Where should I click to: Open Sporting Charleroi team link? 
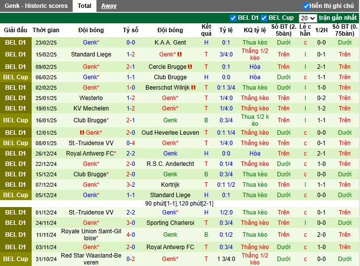pos(170,223)
